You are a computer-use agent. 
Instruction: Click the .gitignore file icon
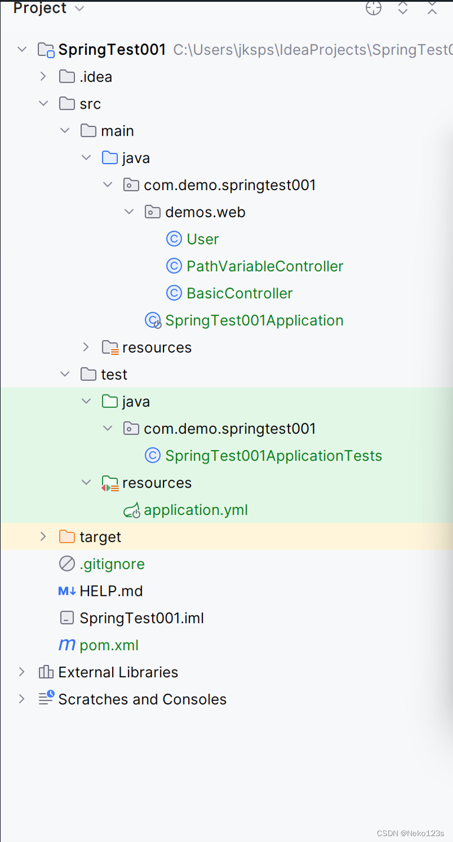click(67, 564)
